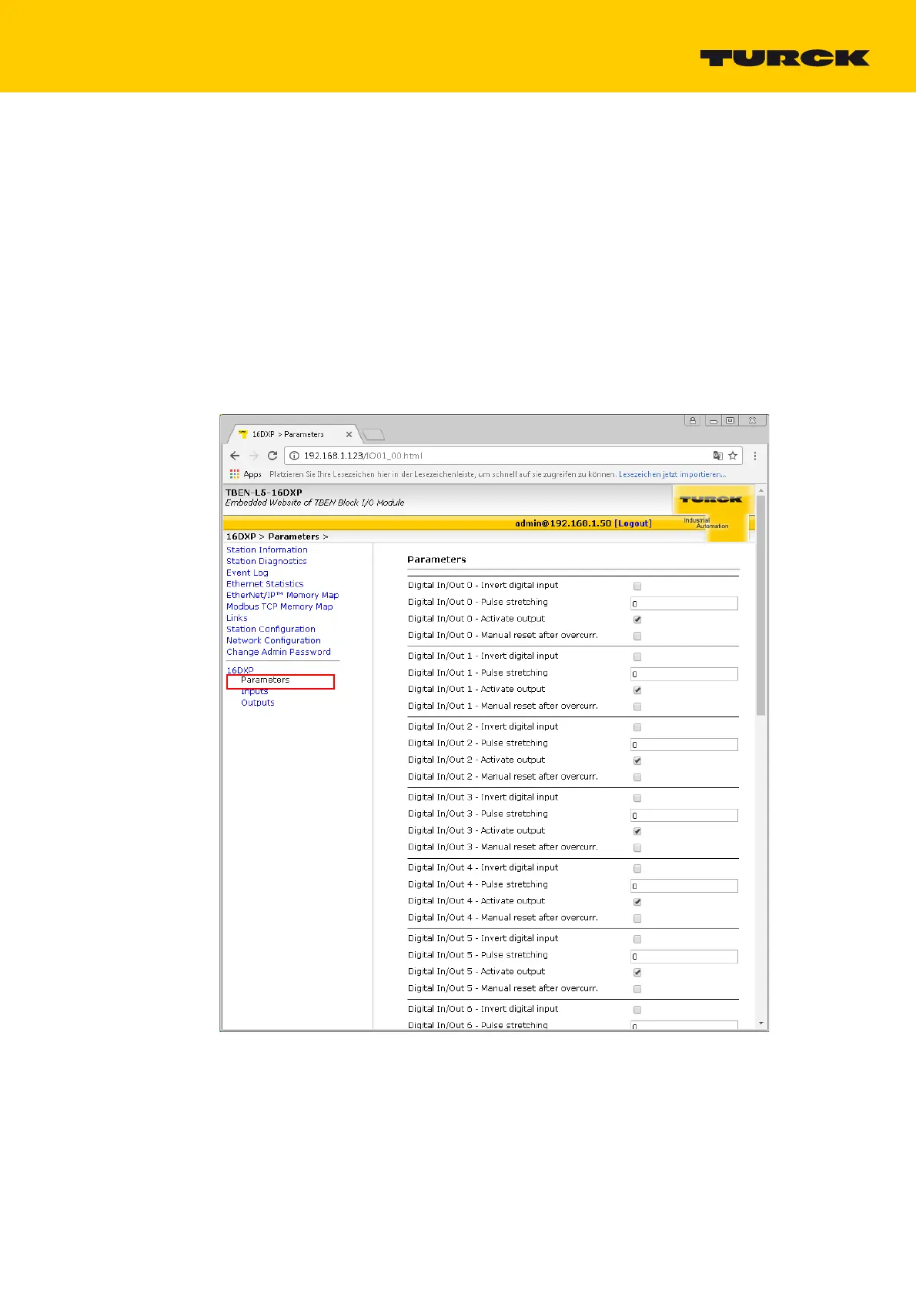916x1296 pixels.
Task: Open a new browser tab
Action: pyautogui.click(x=373, y=435)
